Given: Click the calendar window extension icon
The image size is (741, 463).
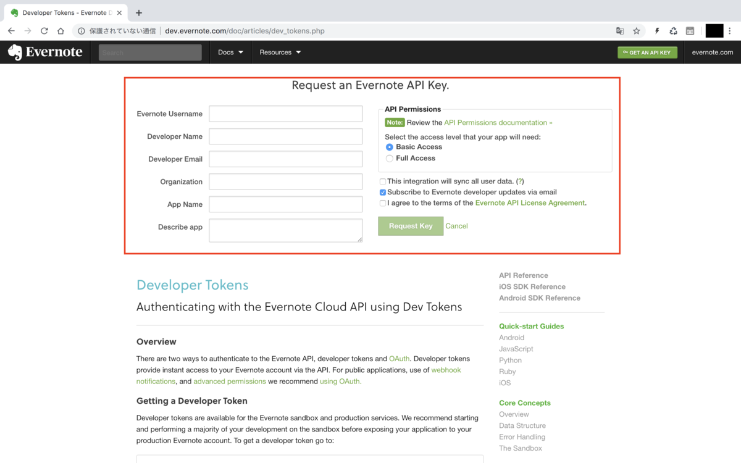Looking at the screenshot, I should click(x=690, y=31).
